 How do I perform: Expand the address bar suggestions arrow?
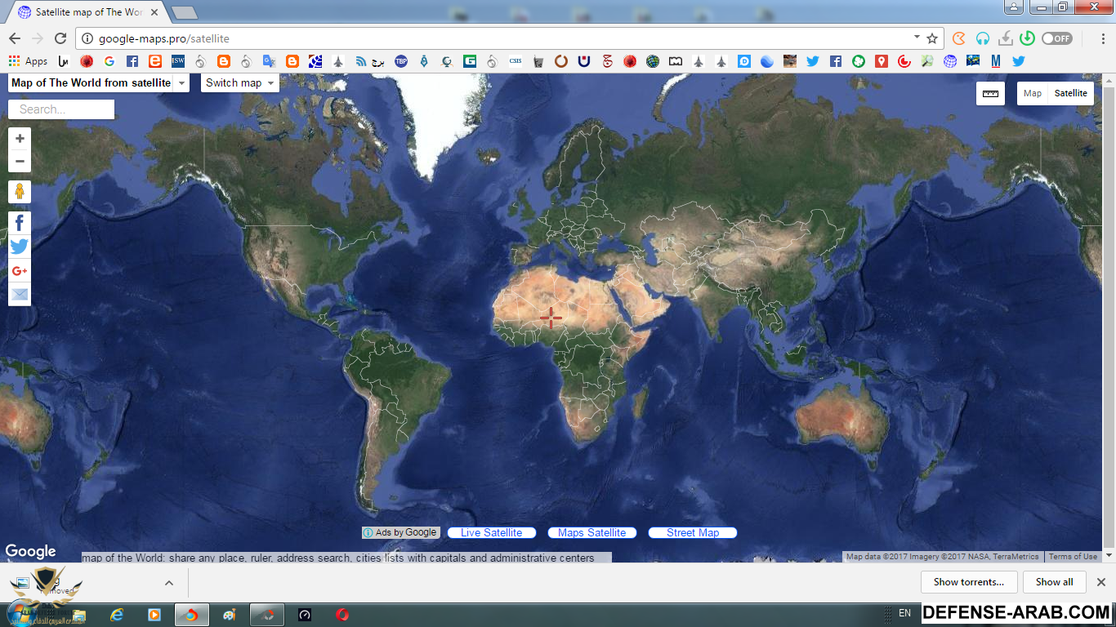pos(917,38)
